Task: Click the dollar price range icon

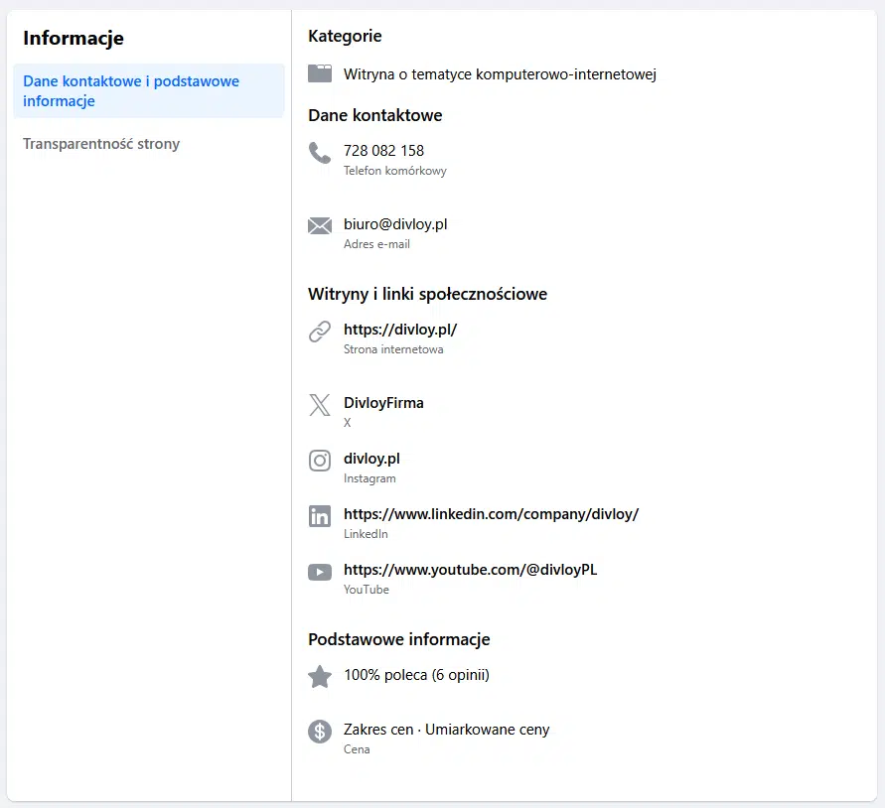Action: (x=320, y=732)
